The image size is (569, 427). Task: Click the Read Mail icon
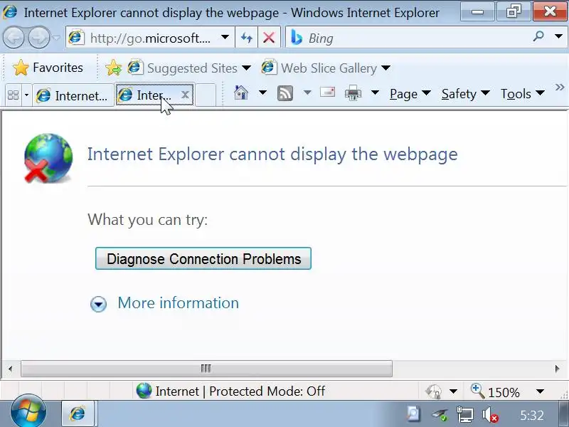327,93
